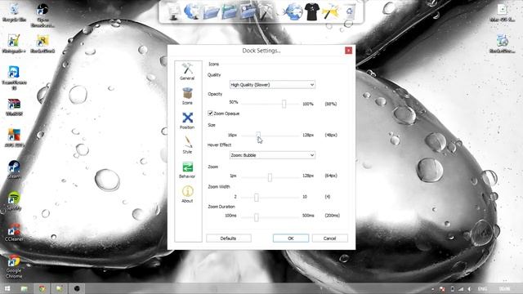The height and width of the screenshot is (294, 523).
Task: Click the recycle bin icon in the dock
Action: tap(349, 12)
